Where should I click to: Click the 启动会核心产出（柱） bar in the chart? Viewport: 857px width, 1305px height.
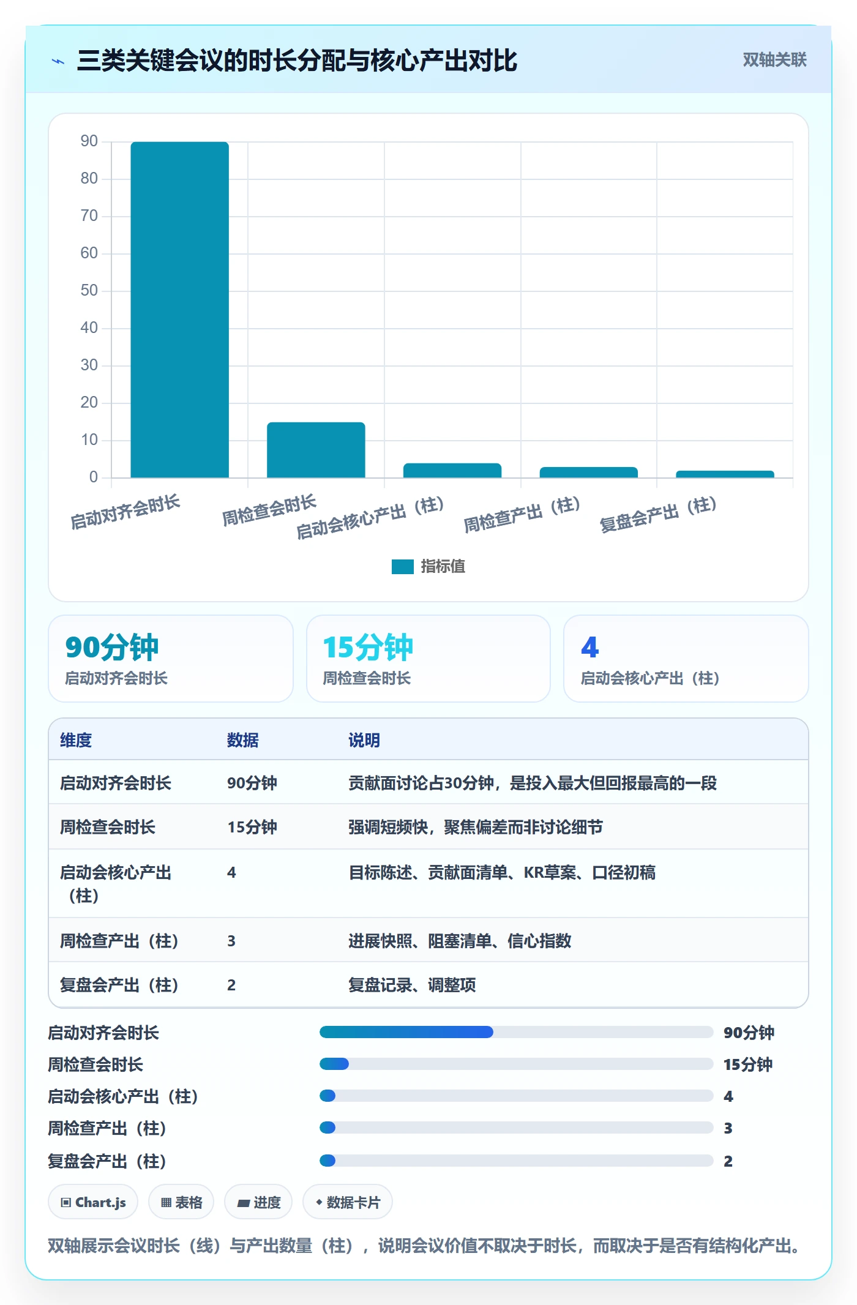pos(452,470)
